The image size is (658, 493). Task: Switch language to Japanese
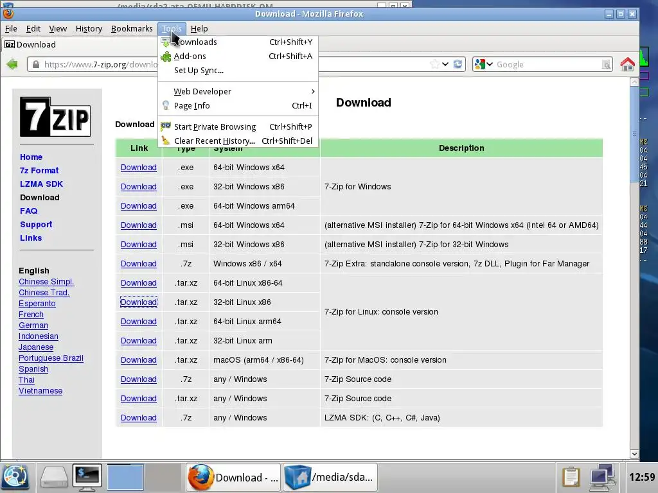(36, 347)
